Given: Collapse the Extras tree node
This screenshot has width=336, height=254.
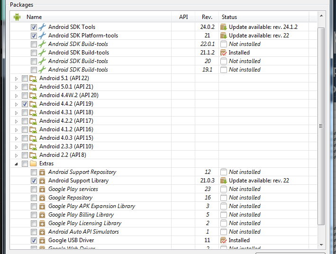Looking at the screenshot, I should pos(16,164).
